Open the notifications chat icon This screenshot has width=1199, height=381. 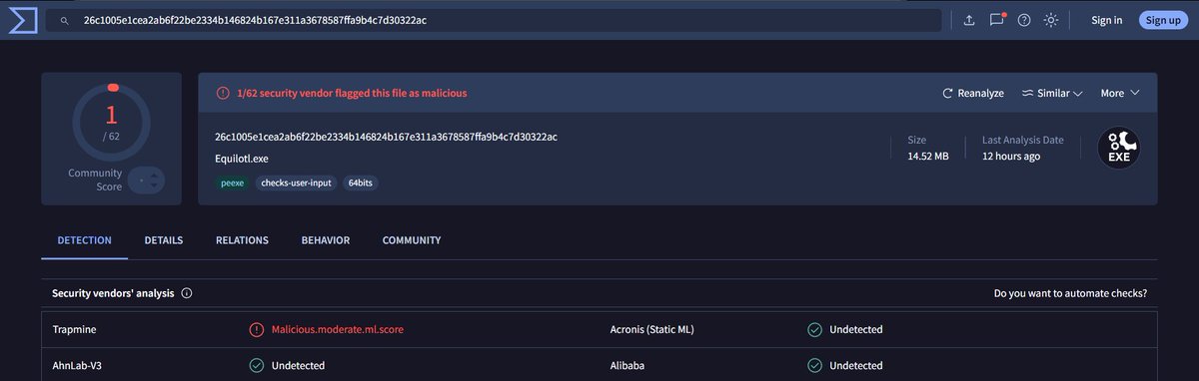click(996, 20)
